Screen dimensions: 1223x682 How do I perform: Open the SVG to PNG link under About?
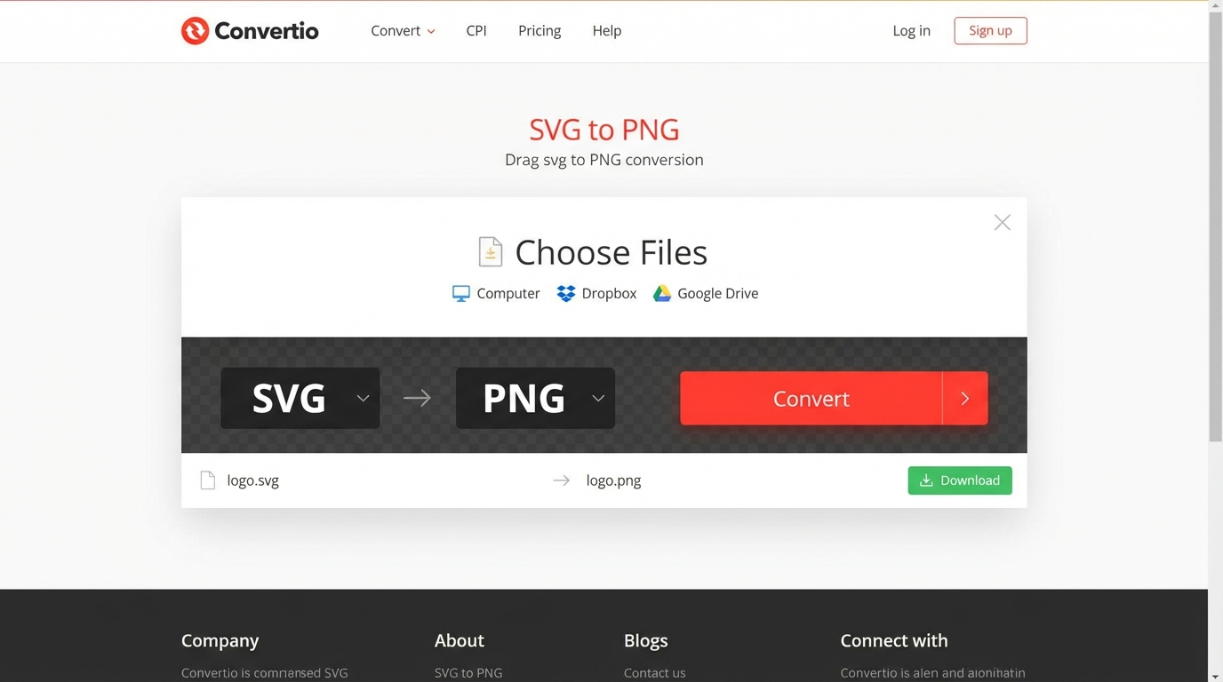pos(468,672)
